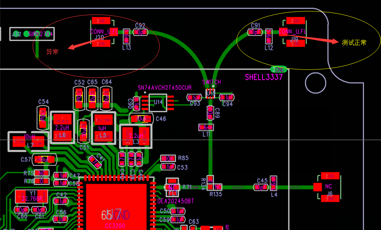Select the C60 10pF capacitor
This screenshot has height=230, width=381.
[22, 210]
